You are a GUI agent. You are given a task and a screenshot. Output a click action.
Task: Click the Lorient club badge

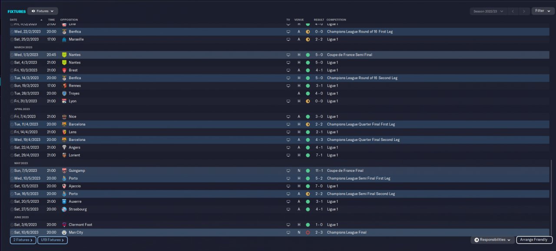click(x=64, y=155)
